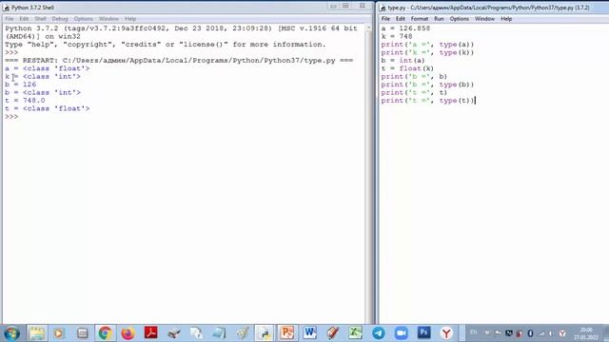Click the shell prompt after the output
This screenshot has height=342, width=609.
click(11, 117)
